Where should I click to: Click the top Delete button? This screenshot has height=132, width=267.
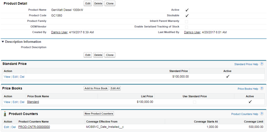click(98, 4)
